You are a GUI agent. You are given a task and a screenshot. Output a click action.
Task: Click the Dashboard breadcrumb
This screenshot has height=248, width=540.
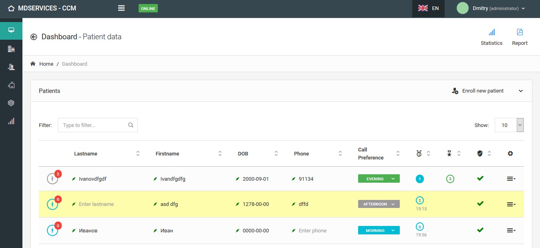[x=75, y=64]
